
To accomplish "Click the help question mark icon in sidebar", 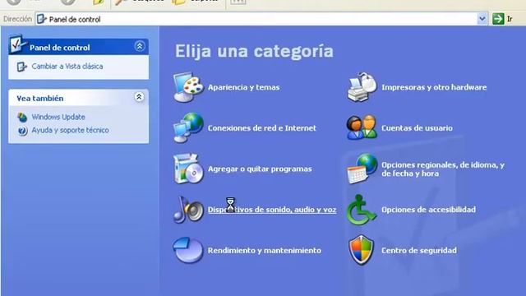I will (22, 131).
